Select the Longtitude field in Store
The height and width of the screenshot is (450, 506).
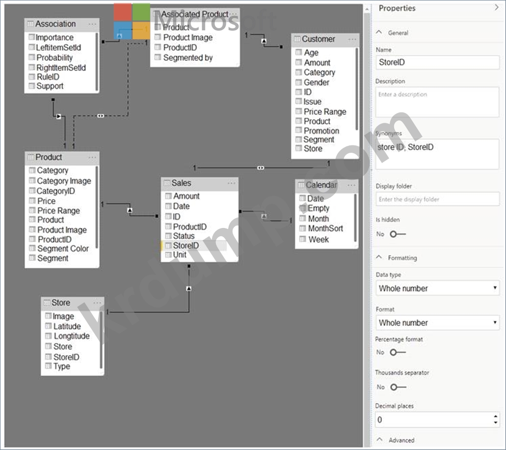(x=72, y=336)
